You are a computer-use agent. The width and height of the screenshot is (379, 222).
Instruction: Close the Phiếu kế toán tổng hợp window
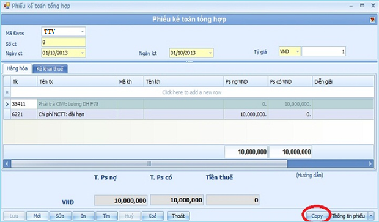(x=373, y=6)
